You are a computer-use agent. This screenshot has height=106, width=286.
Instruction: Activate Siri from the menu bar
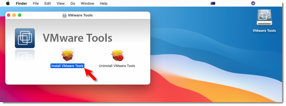tap(253, 3)
